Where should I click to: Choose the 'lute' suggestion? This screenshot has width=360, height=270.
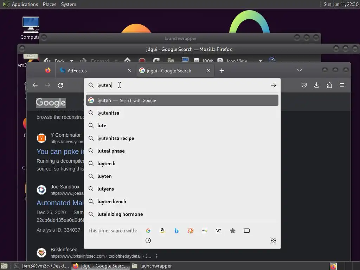click(x=182, y=126)
